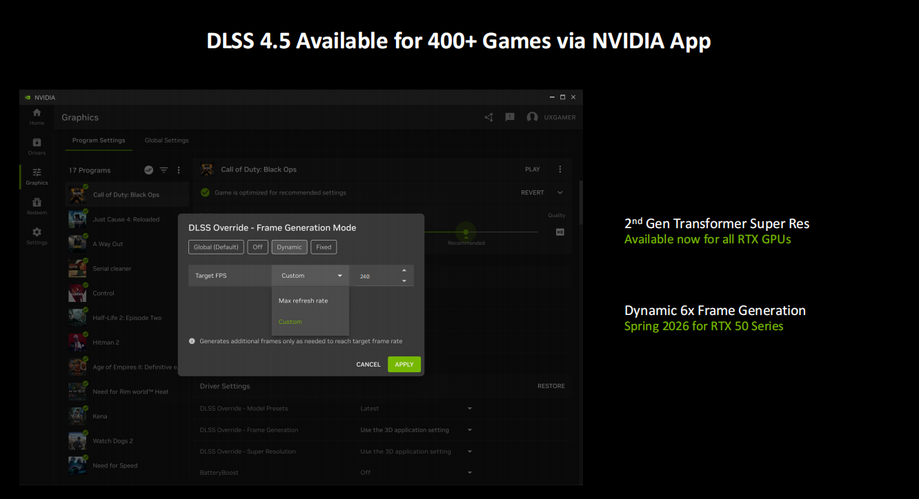Increase target FPS with up arrow
The image size is (919, 499).
[404, 270]
